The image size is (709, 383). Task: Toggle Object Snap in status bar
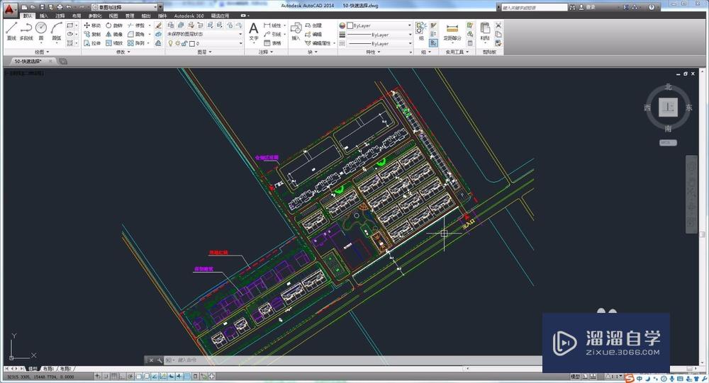click(138, 376)
